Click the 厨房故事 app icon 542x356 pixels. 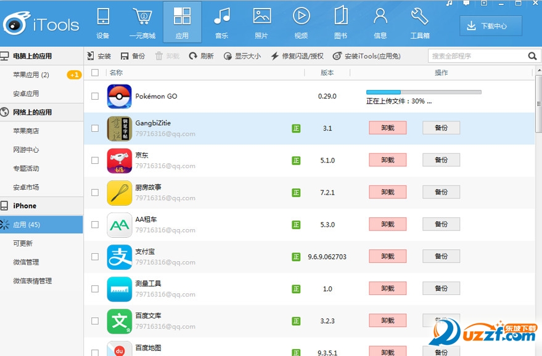[119, 193]
